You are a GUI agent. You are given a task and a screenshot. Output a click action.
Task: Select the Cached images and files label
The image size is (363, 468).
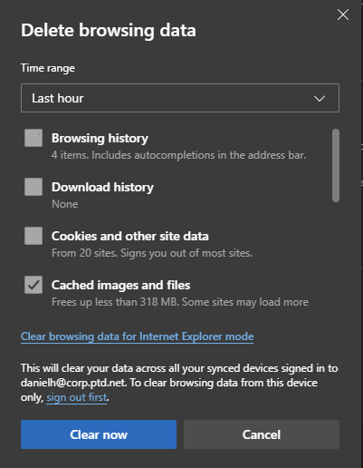click(120, 285)
